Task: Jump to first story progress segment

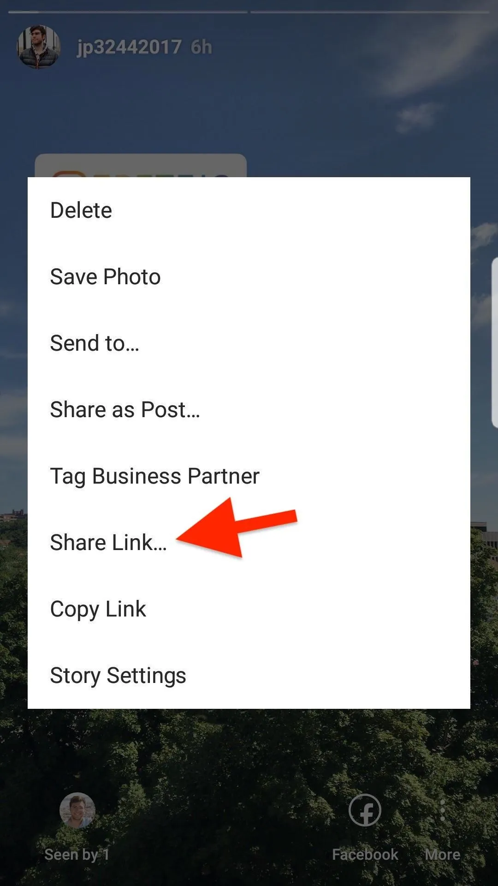Action: click(x=128, y=12)
